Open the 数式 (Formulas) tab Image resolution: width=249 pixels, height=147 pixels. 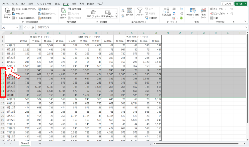pos(57,3)
